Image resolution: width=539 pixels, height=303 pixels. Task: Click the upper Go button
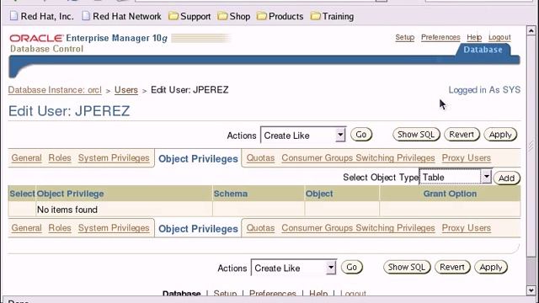coord(361,135)
